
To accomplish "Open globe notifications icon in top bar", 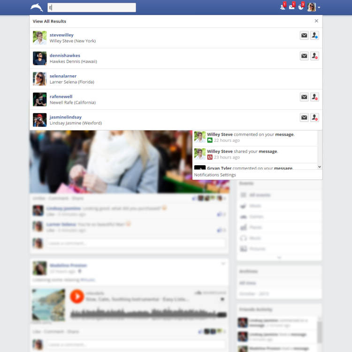I will [x=301, y=7].
